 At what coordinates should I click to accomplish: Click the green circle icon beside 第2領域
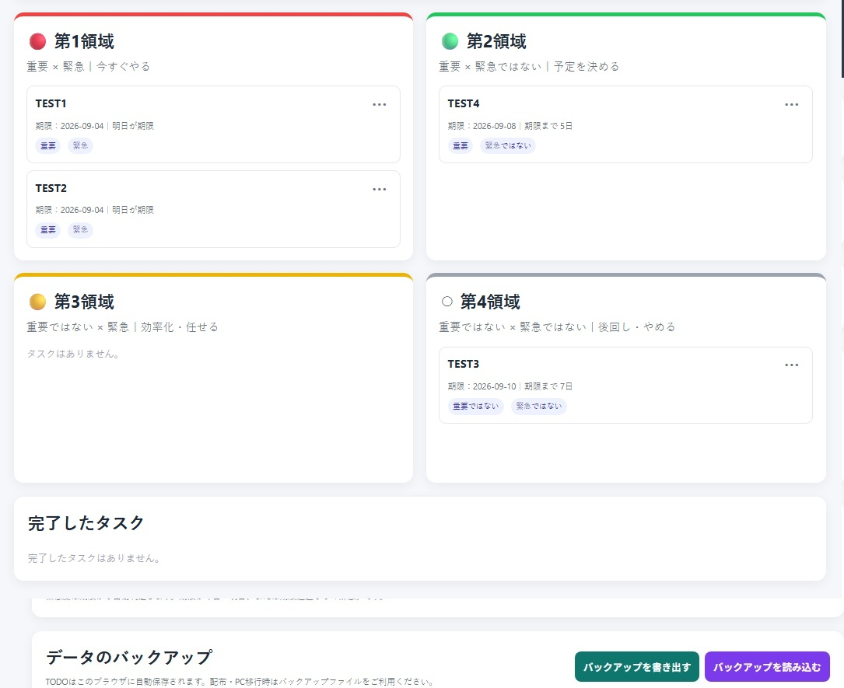coord(450,41)
